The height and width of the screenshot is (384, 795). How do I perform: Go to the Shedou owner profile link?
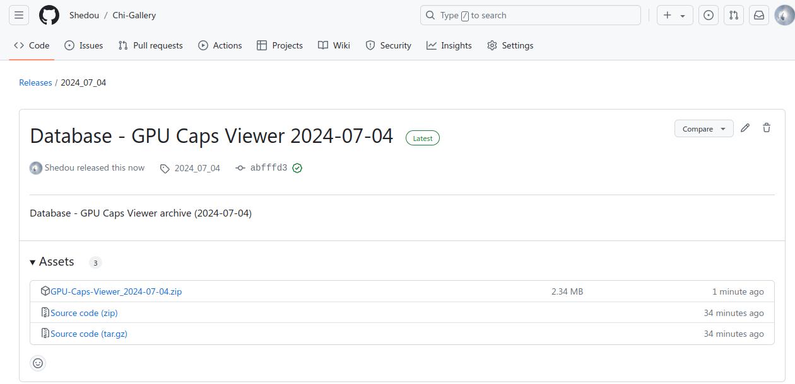[x=84, y=15]
